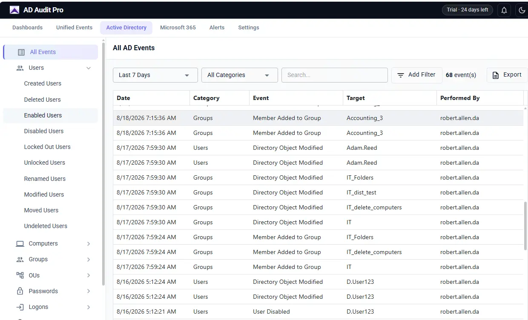Open Deleted Users report
Image resolution: width=528 pixels, height=320 pixels.
pyautogui.click(x=42, y=100)
